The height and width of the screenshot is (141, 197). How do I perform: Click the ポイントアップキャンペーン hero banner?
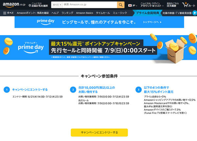pyautogui.click(x=98, y=48)
